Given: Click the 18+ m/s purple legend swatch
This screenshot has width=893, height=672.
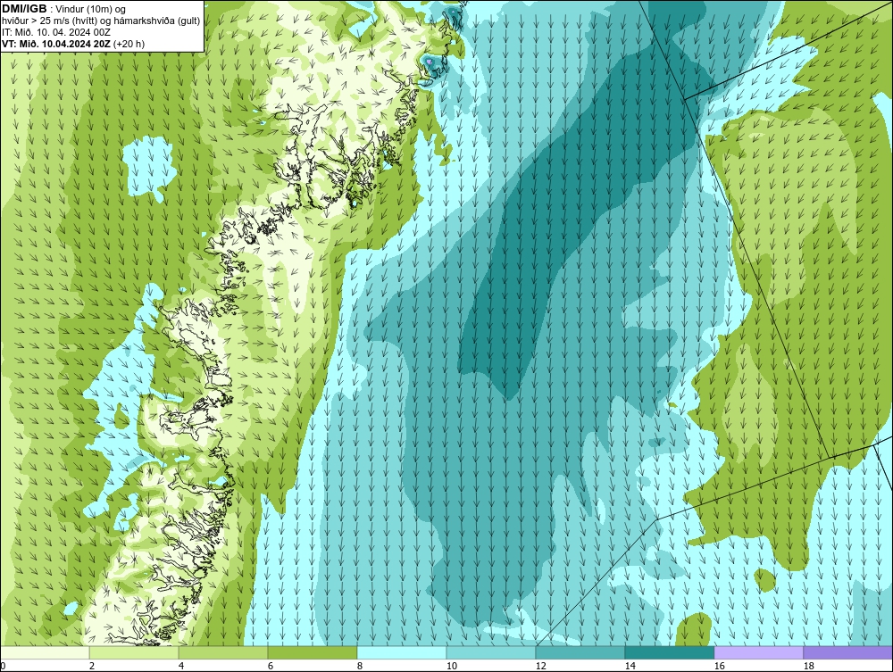Looking at the screenshot, I should pyautogui.click(x=848, y=652).
